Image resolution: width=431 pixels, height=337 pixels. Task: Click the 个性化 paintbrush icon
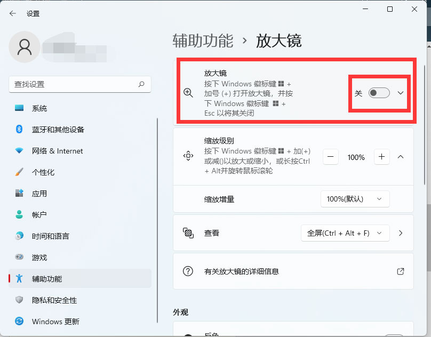click(x=19, y=172)
